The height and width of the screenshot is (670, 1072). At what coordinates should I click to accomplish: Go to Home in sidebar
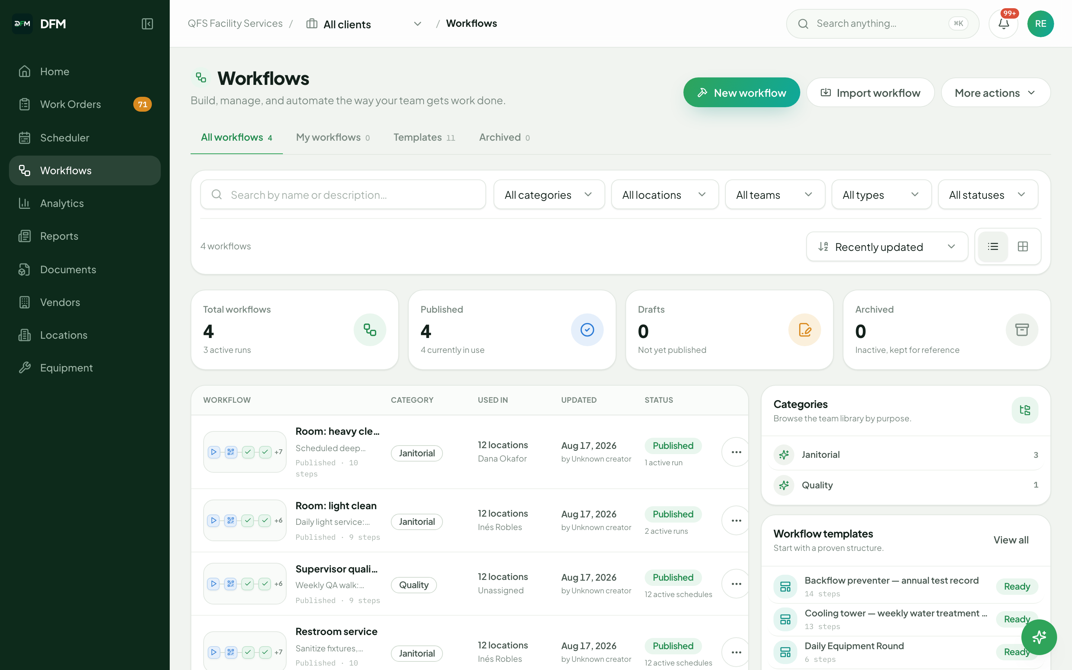coord(84,71)
